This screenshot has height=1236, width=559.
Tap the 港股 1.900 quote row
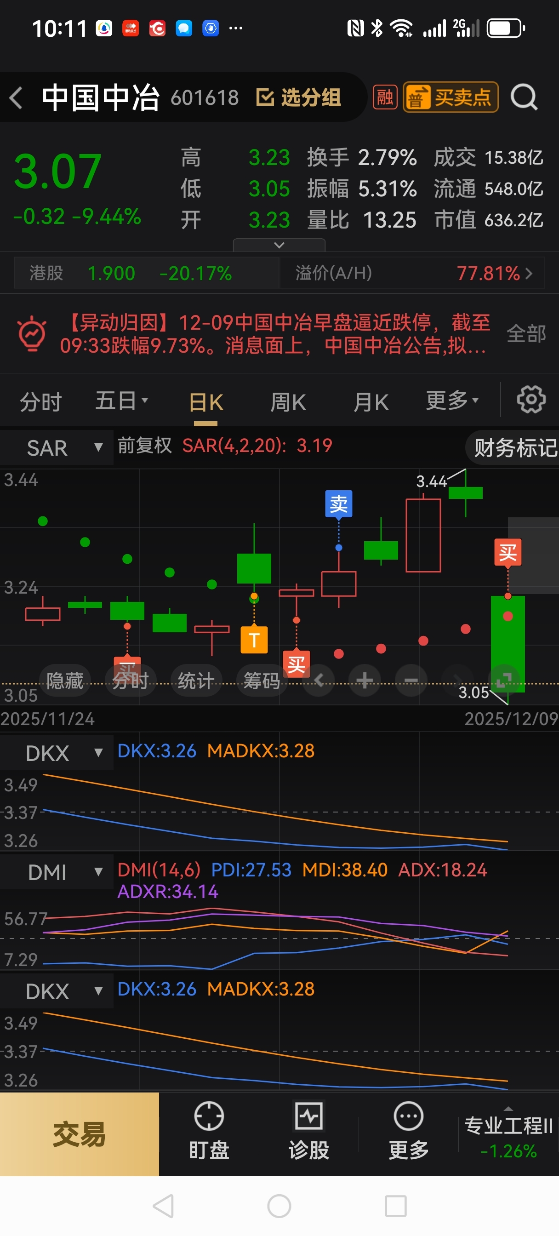coord(147,273)
